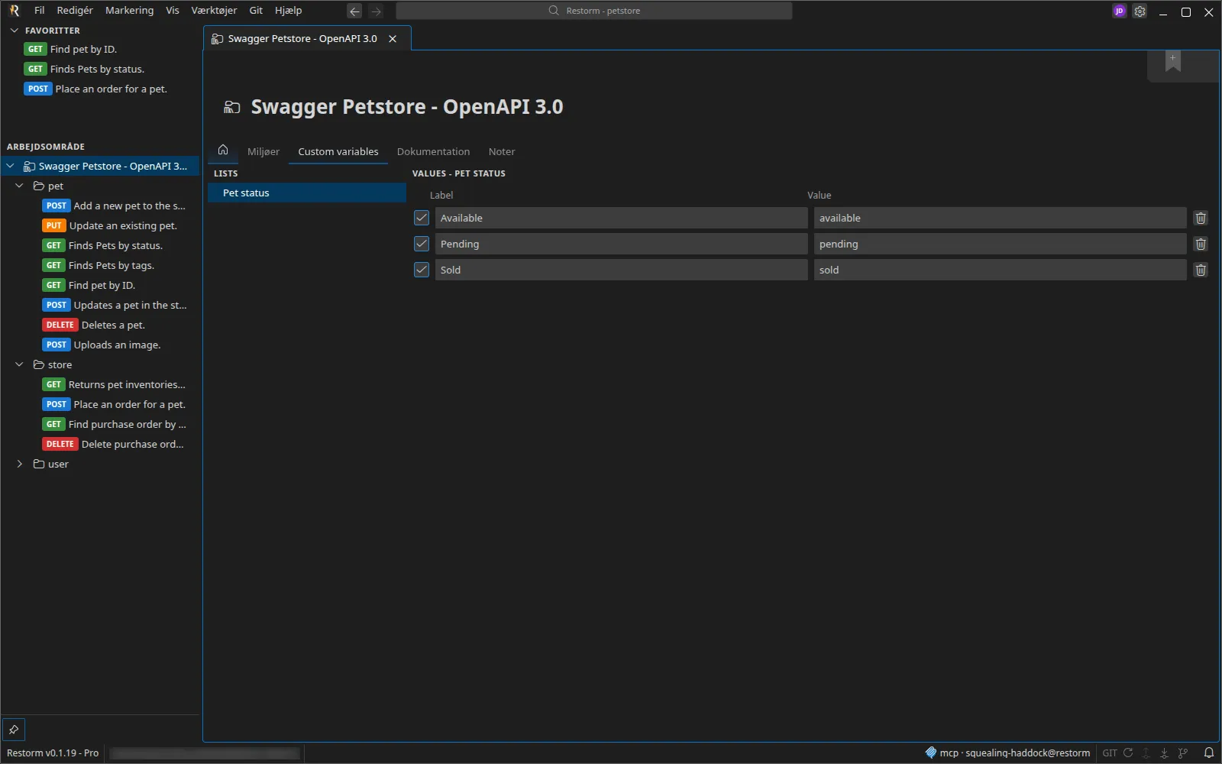Expand the user folder
The image size is (1222, 764).
pyautogui.click(x=20, y=464)
